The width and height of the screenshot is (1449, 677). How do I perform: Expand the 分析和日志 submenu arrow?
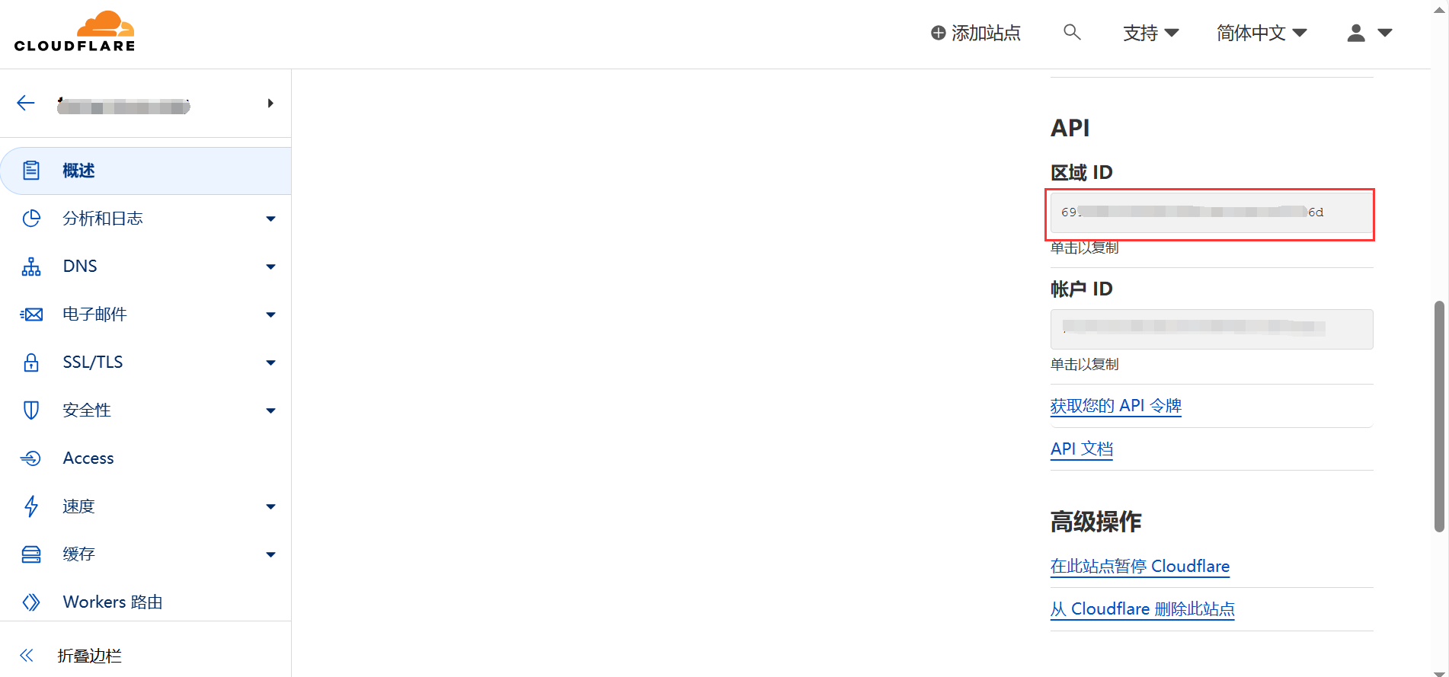click(x=270, y=219)
